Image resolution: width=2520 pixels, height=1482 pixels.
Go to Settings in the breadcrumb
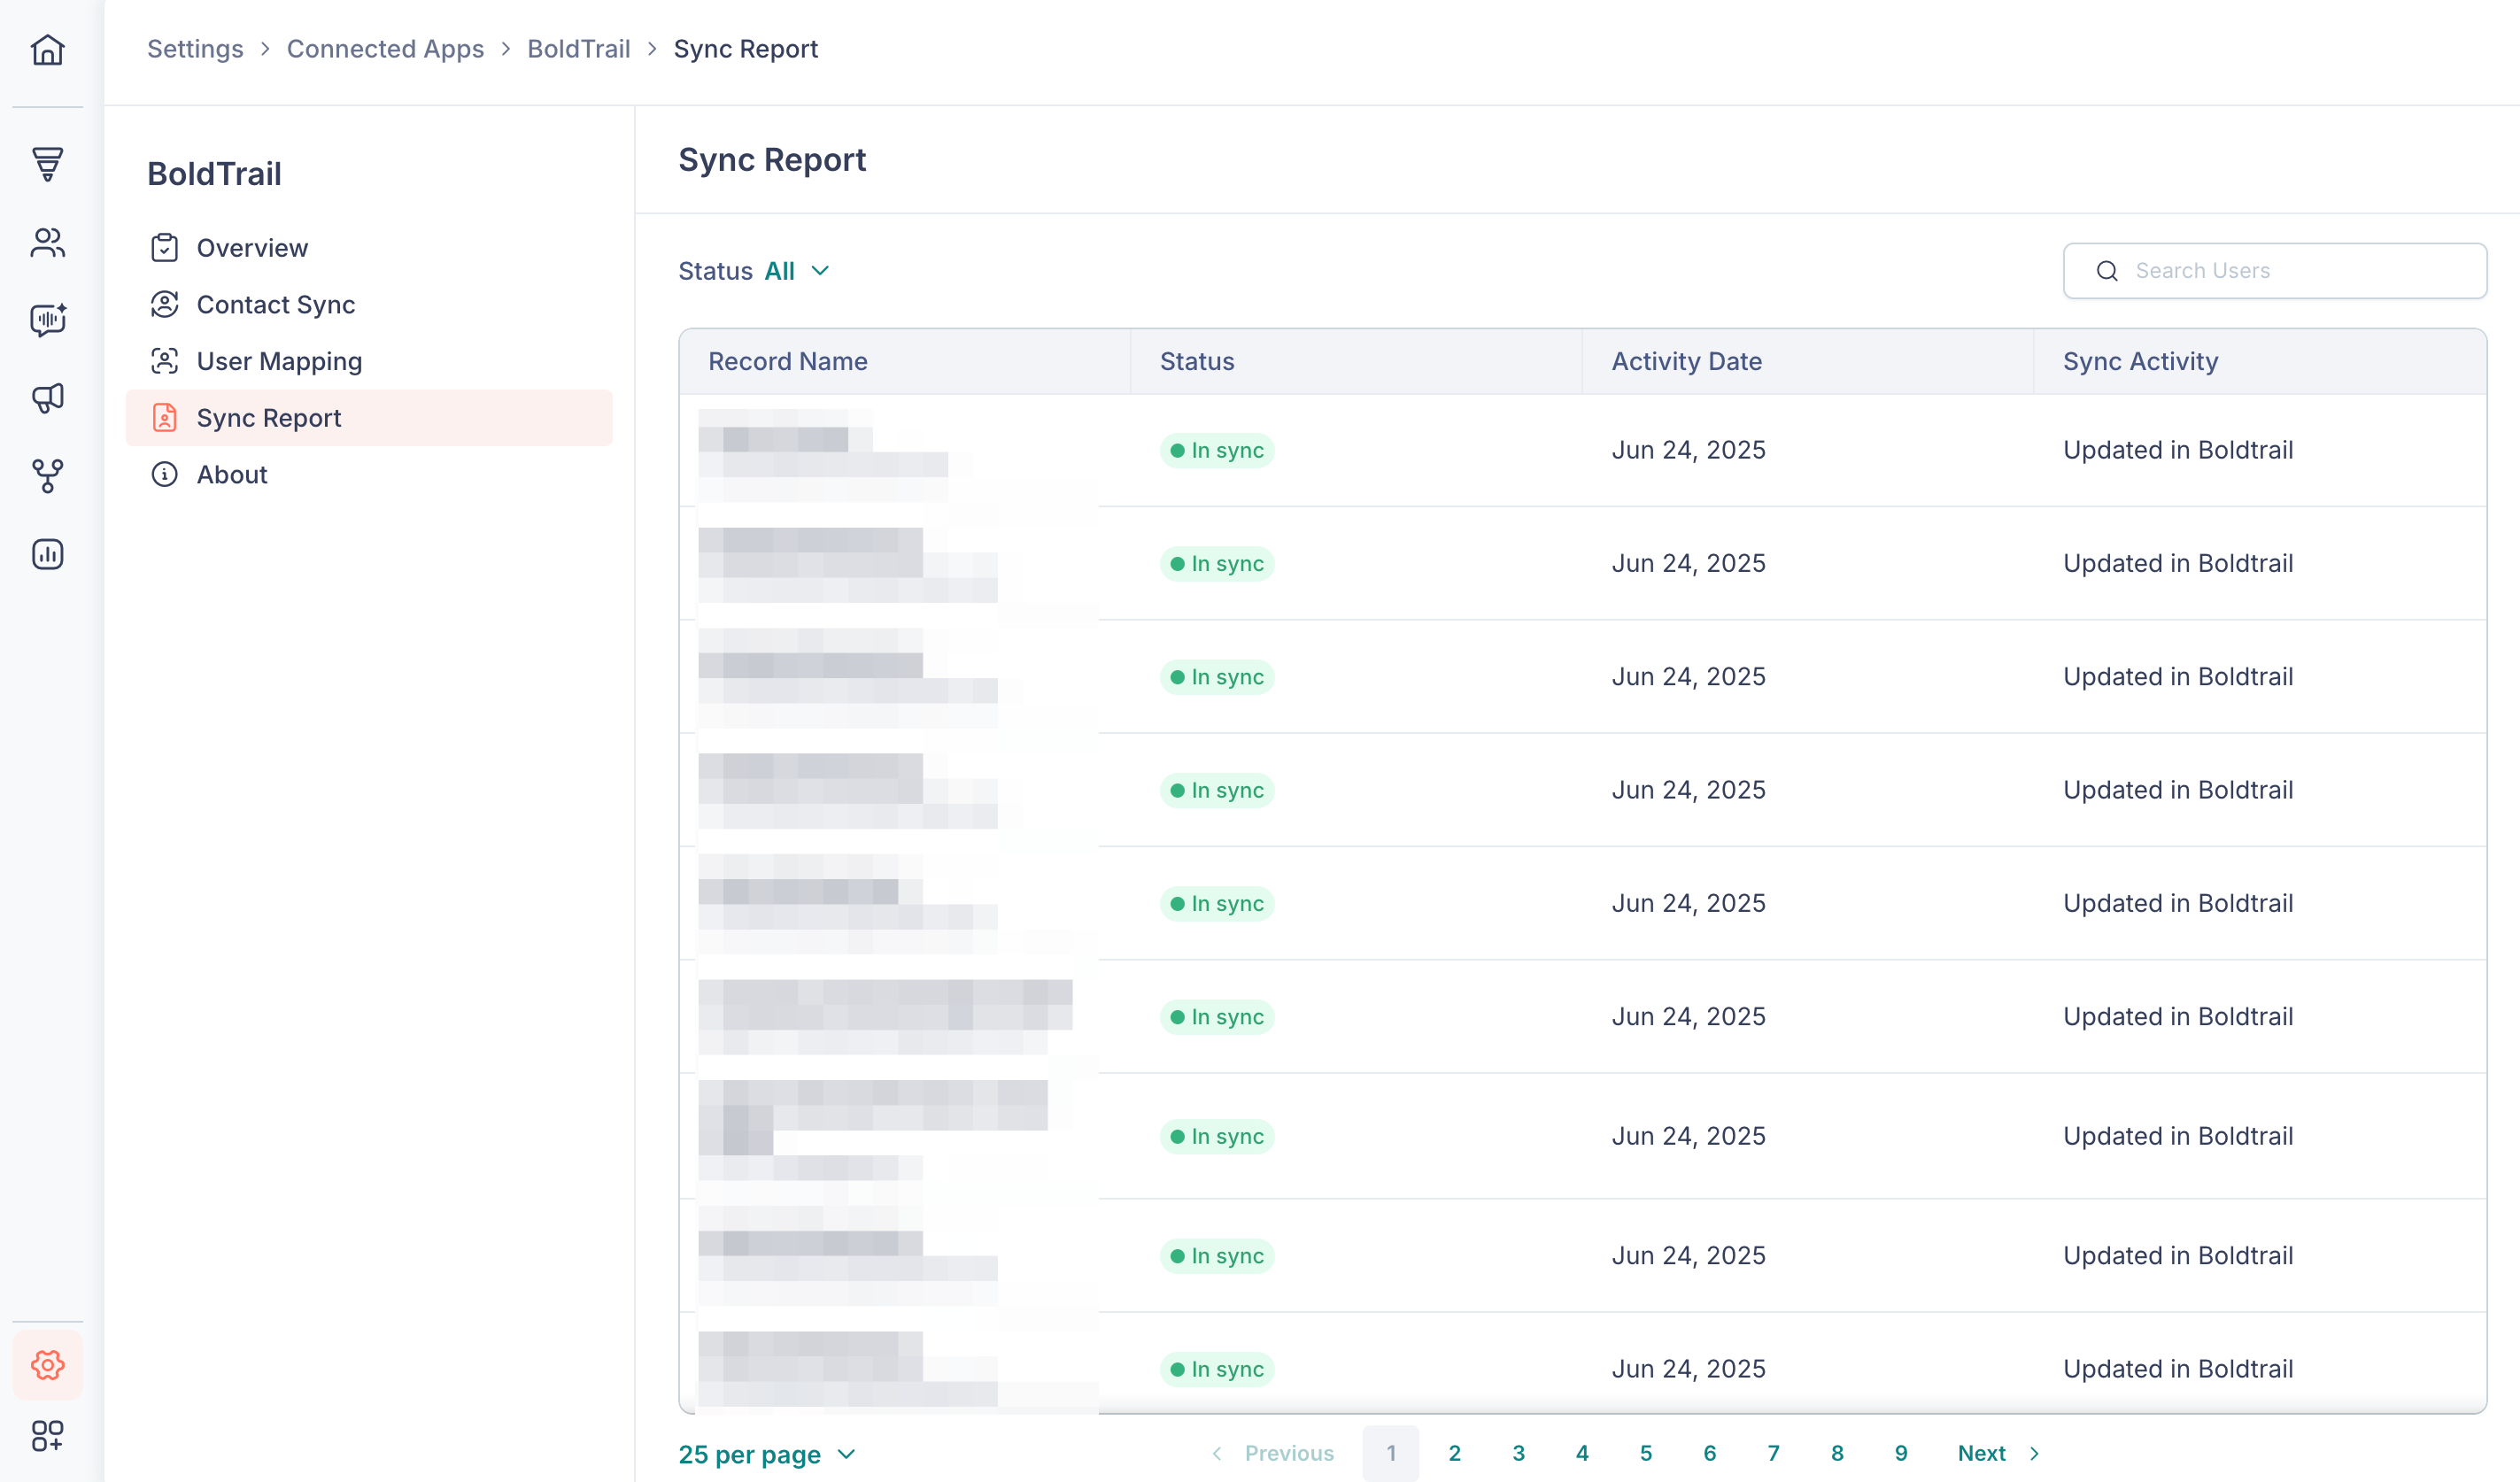tap(195, 49)
